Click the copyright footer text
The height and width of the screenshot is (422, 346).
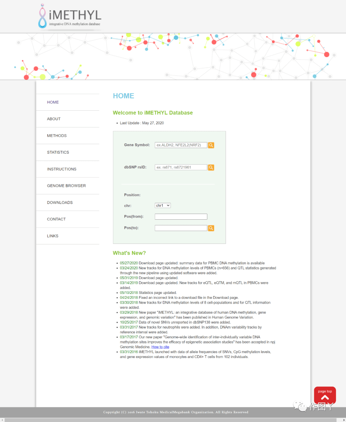176,412
